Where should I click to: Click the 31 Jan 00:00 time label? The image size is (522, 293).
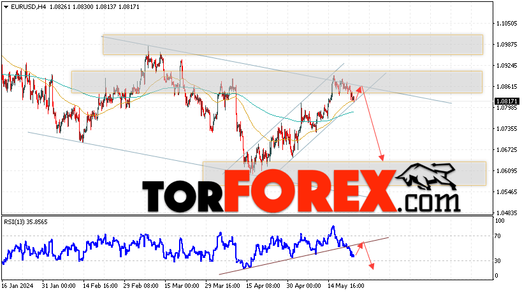[59, 286]
